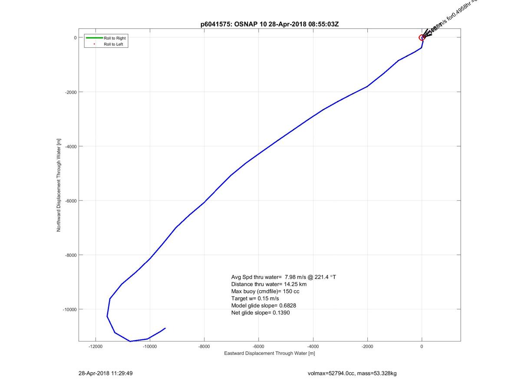Click the blue track's free end near the bottom
Image resolution: width=521 pixels, height=384 pixels.
[x=165, y=328]
